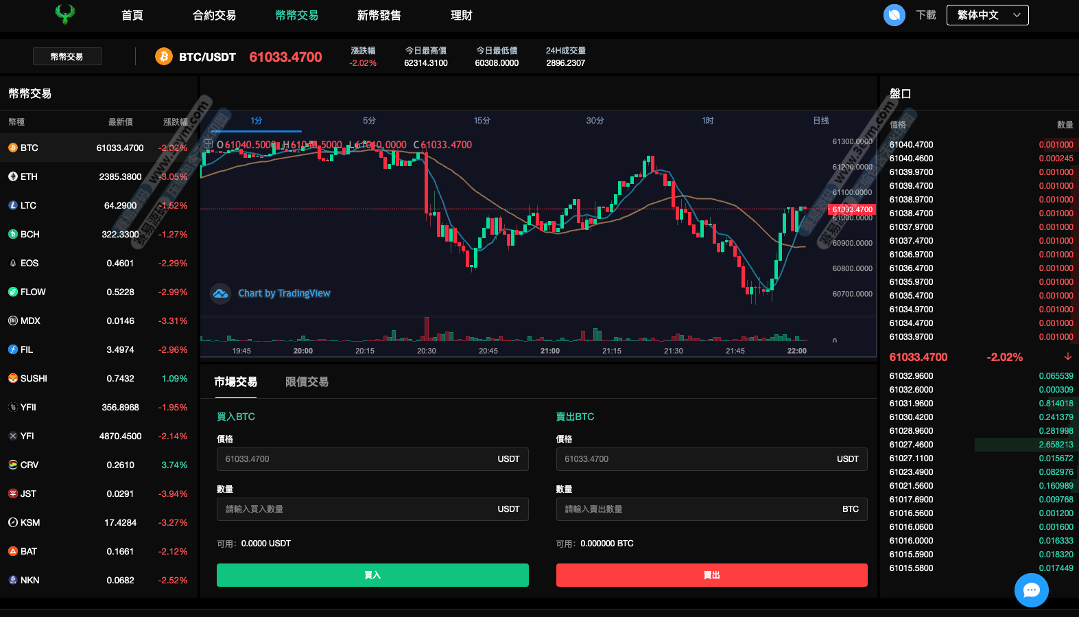Click the blue download app icon

coord(894,15)
